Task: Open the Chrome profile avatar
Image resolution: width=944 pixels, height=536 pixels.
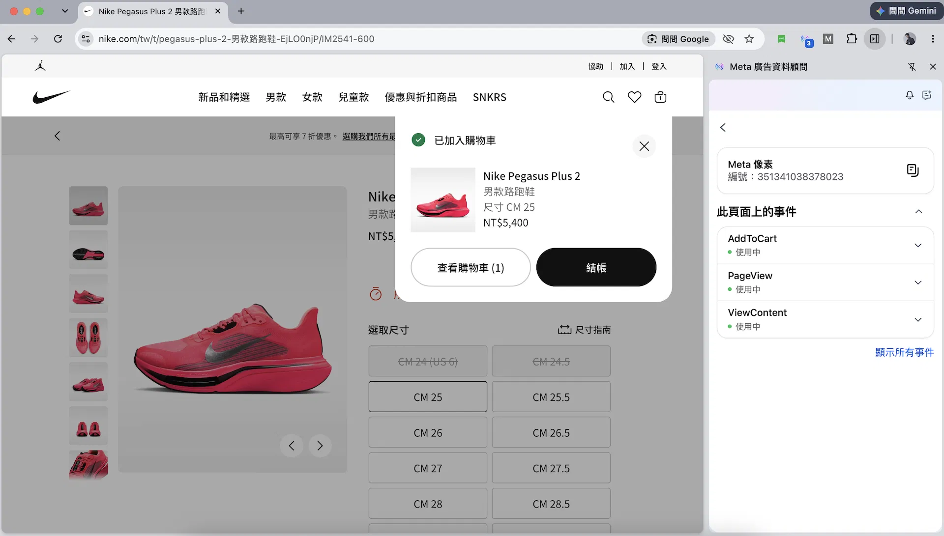Action: tap(910, 39)
